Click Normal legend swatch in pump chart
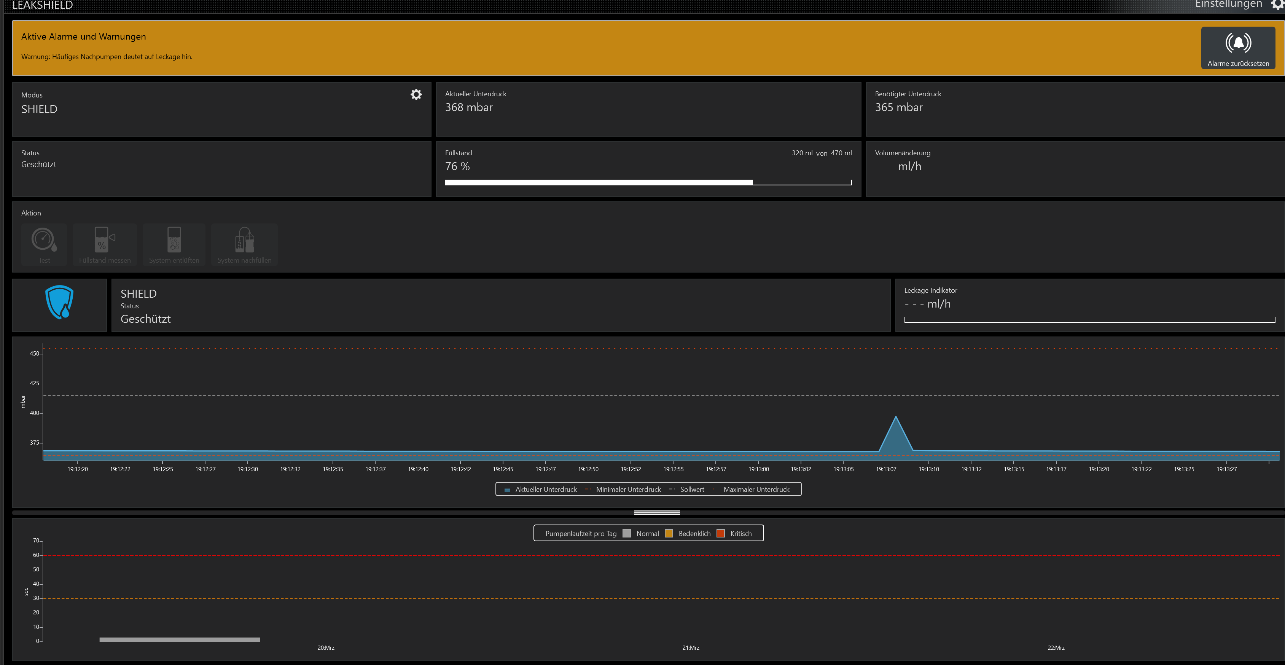The image size is (1285, 665). coord(627,533)
